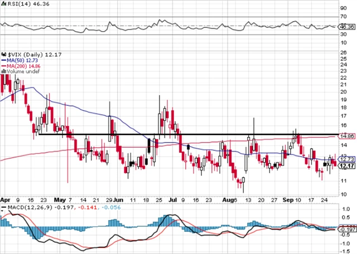Click the May label on date axis
The image size is (357, 254).
(60, 199)
